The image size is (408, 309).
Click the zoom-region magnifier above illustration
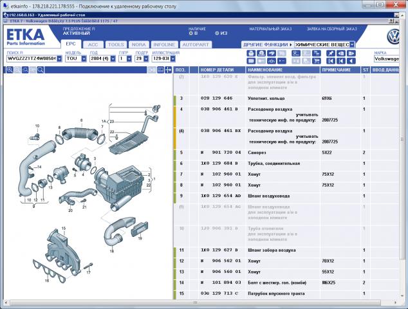pyautogui.click(x=25, y=70)
